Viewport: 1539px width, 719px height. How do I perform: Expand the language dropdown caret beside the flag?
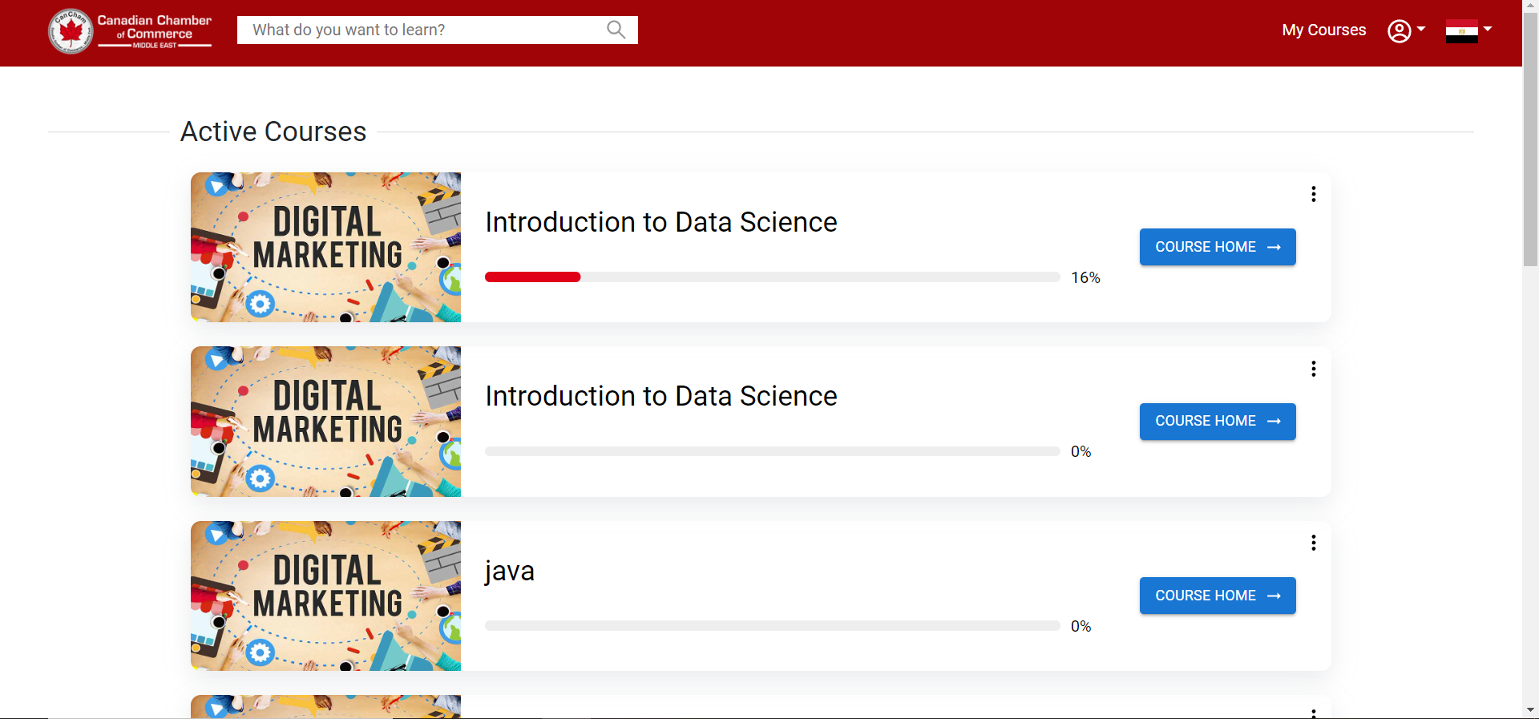click(x=1488, y=29)
